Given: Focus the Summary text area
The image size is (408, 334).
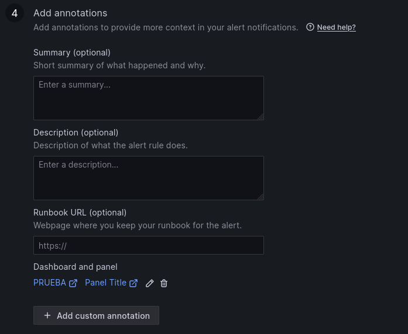Looking at the screenshot, I should (148, 98).
